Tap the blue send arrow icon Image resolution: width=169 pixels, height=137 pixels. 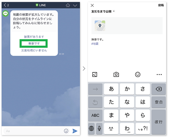point(75,131)
